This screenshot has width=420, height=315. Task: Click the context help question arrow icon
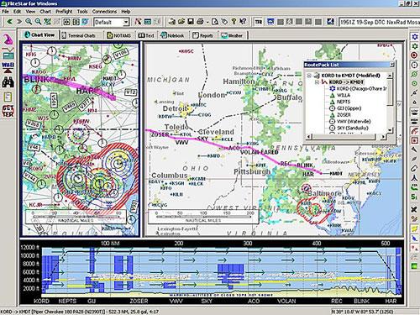pyautogui.click(x=243, y=22)
